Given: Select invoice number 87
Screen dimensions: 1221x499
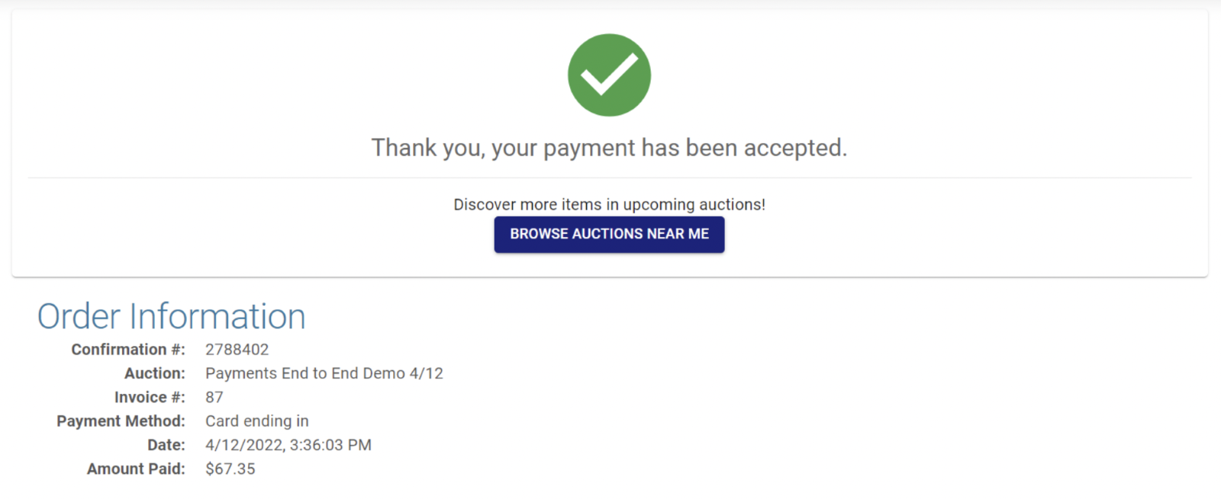Looking at the screenshot, I should (214, 397).
